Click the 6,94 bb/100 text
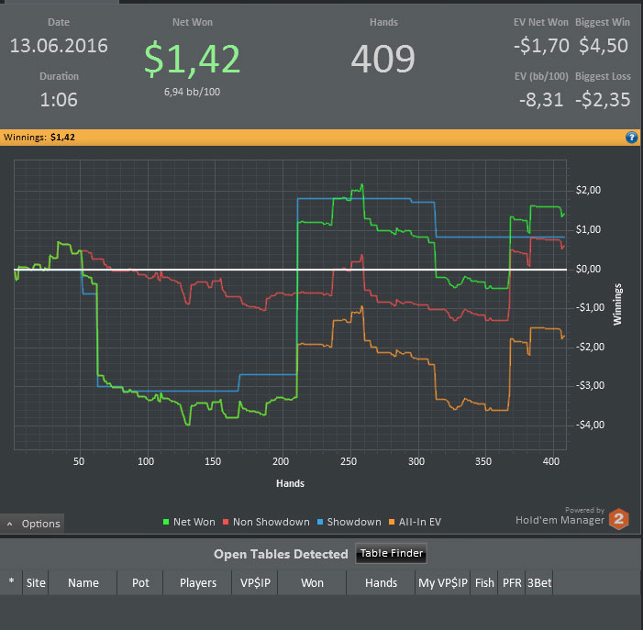Image resolution: width=643 pixels, height=630 pixels. tap(192, 92)
